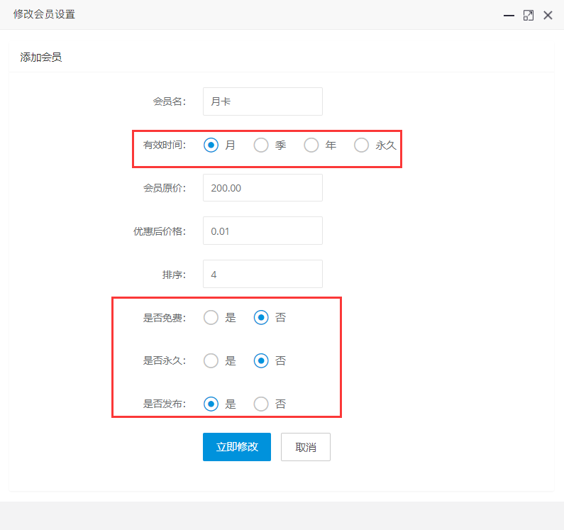Close the 修改会员设置 dialog
This screenshot has width=564, height=530.
pos(548,16)
